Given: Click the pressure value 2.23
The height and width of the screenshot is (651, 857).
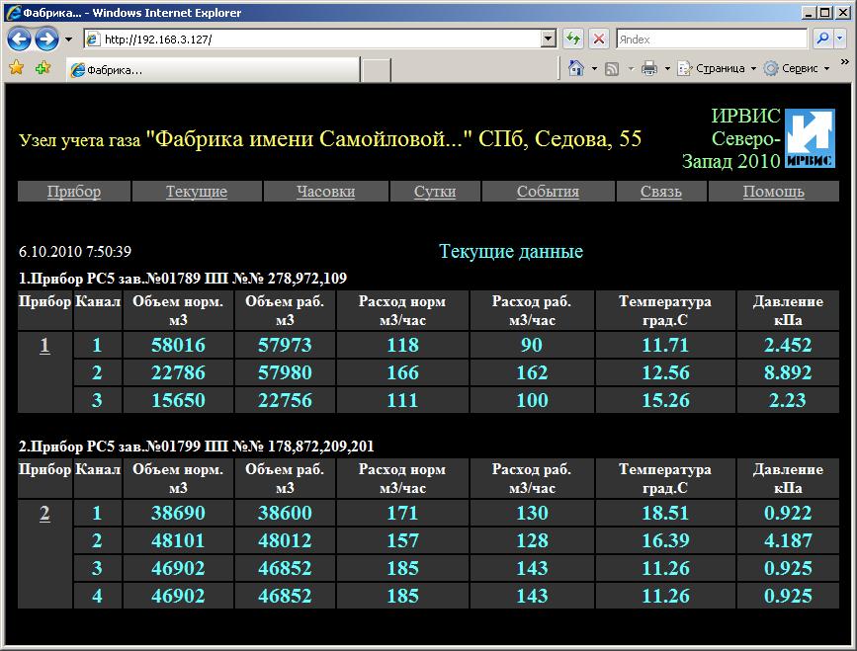Looking at the screenshot, I should tap(788, 400).
